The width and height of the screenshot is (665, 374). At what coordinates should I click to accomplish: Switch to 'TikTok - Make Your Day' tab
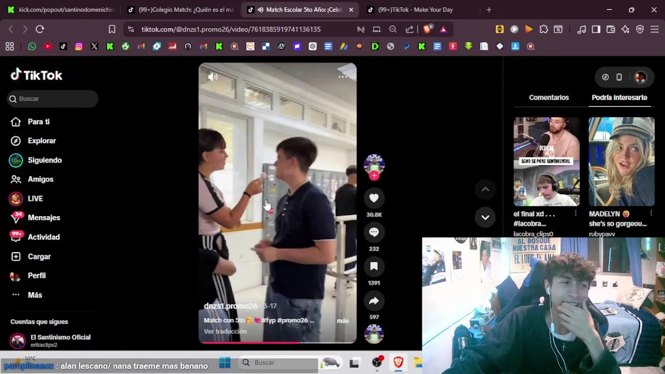click(420, 9)
